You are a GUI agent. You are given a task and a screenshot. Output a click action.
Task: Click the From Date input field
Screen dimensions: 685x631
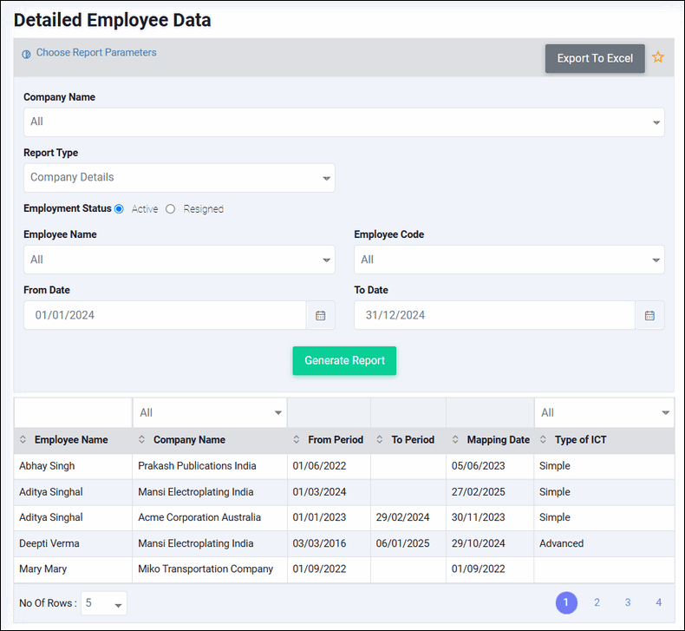tap(165, 315)
